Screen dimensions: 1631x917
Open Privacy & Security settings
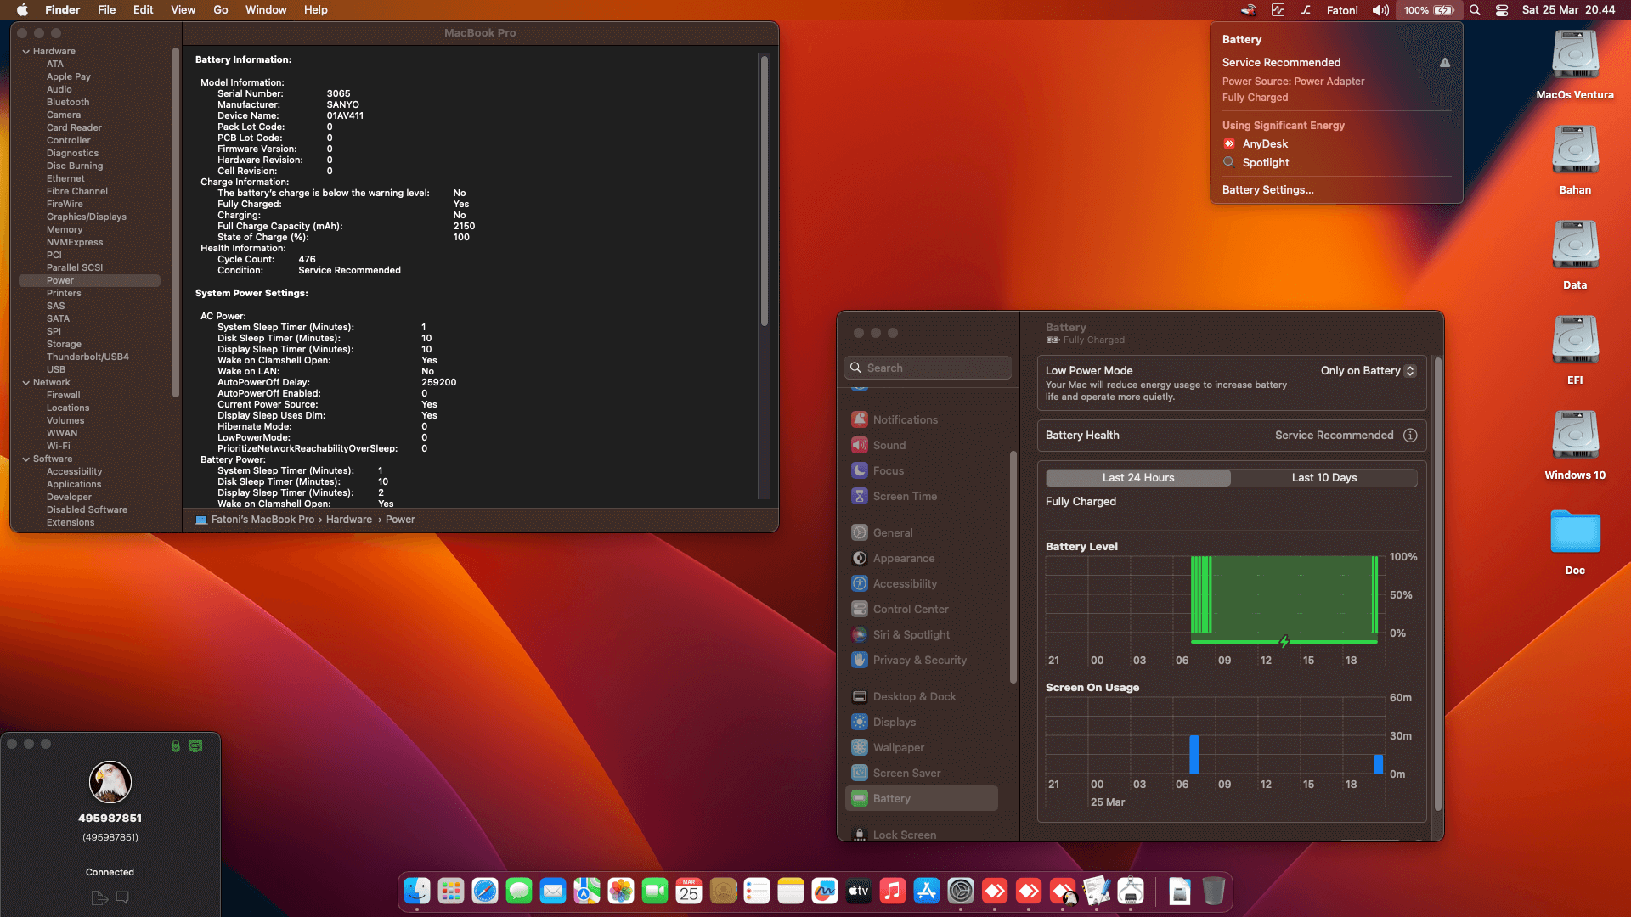pos(919,660)
